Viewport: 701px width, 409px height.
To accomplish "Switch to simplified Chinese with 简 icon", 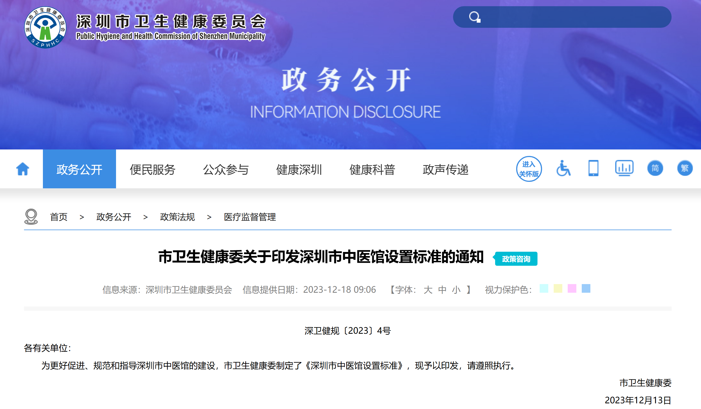I will [655, 168].
